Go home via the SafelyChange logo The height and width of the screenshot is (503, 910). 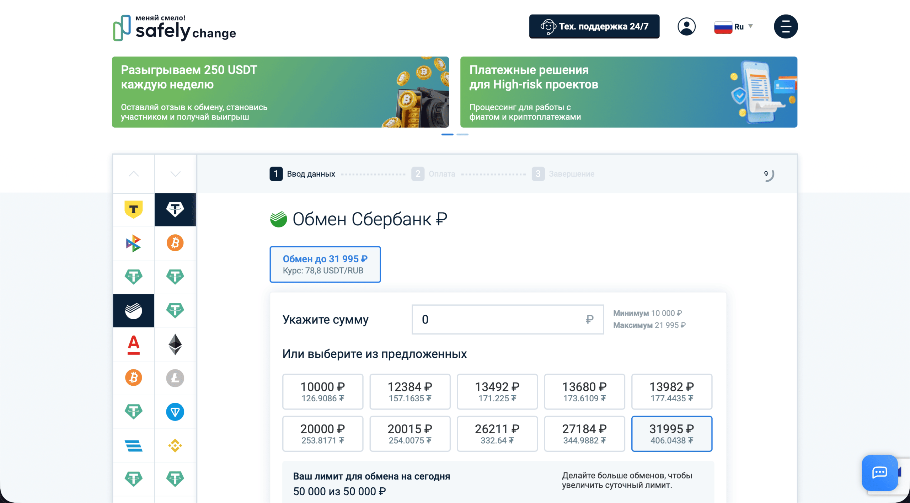(x=174, y=28)
